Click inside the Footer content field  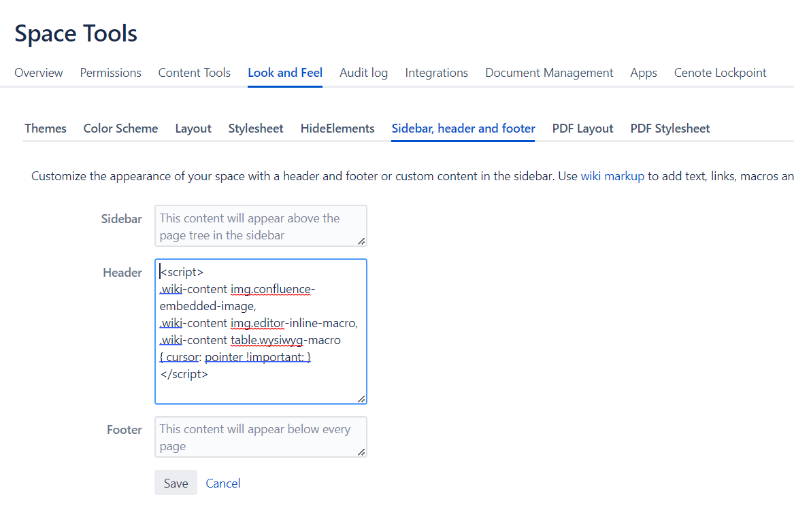pos(261,437)
